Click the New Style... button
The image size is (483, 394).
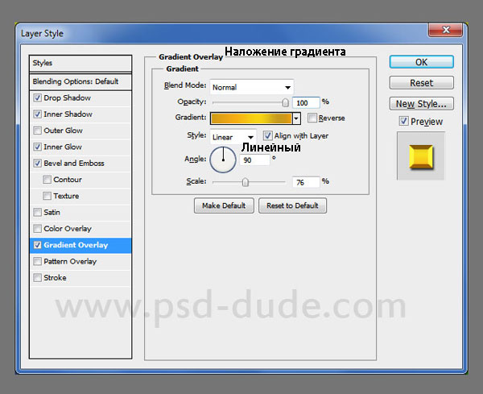tap(421, 104)
